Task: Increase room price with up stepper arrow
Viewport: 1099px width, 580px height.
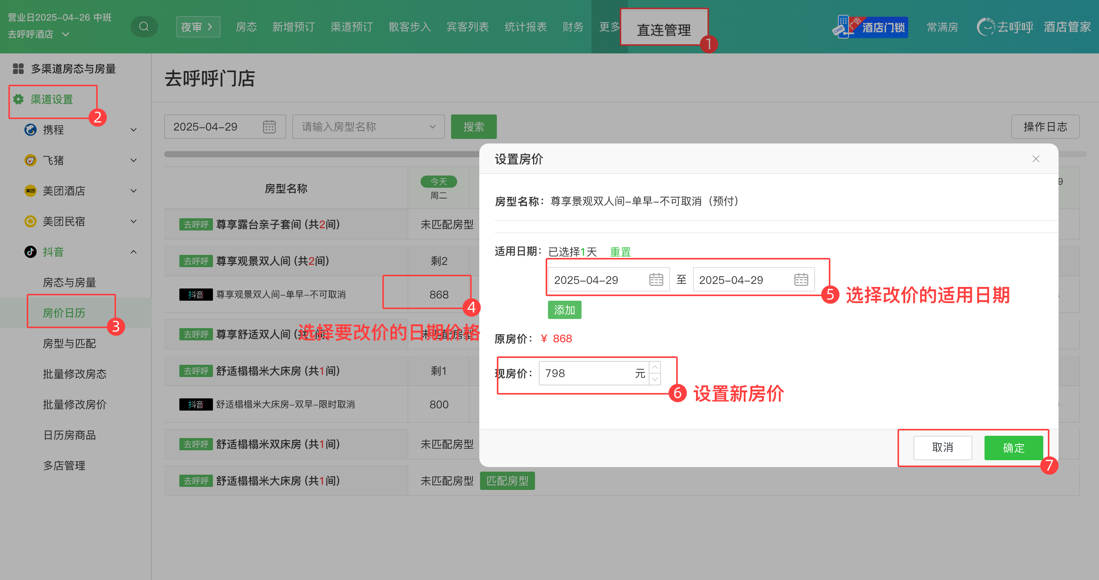Action: pyautogui.click(x=655, y=367)
